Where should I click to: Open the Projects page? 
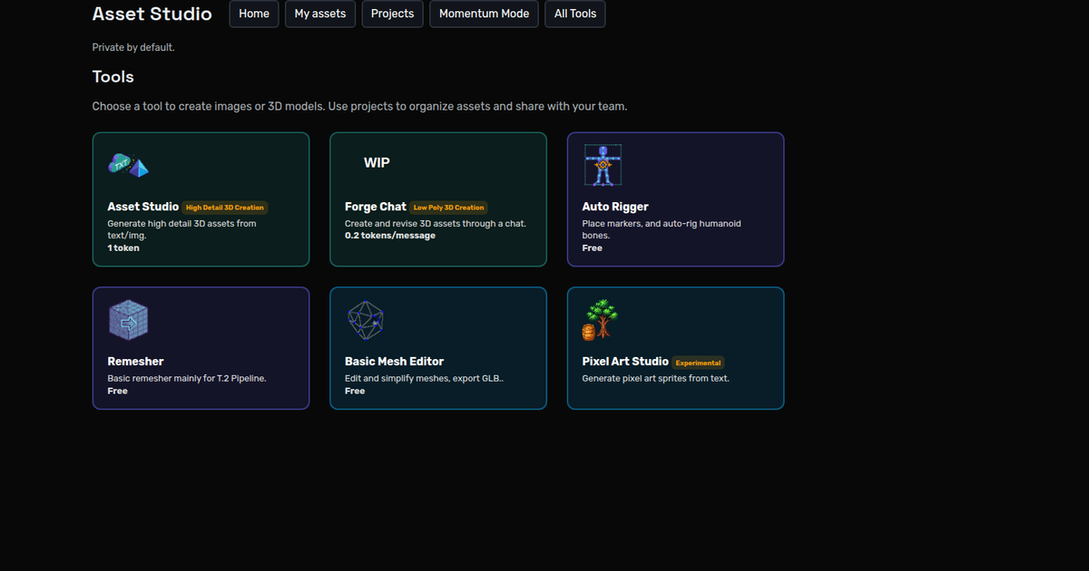pyautogui.click(x=392, y=14)
